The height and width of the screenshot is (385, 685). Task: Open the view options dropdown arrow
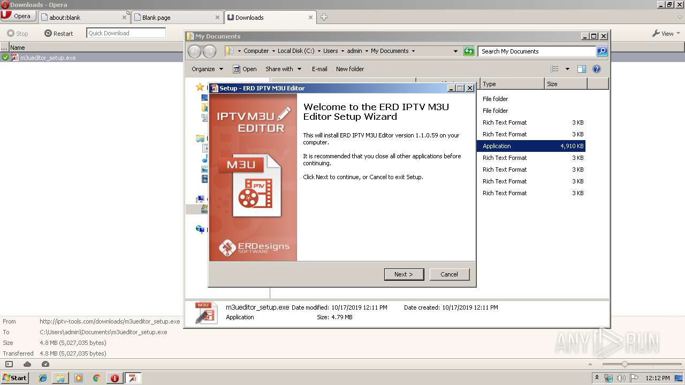pyautogui.click(x=567, y=69)
